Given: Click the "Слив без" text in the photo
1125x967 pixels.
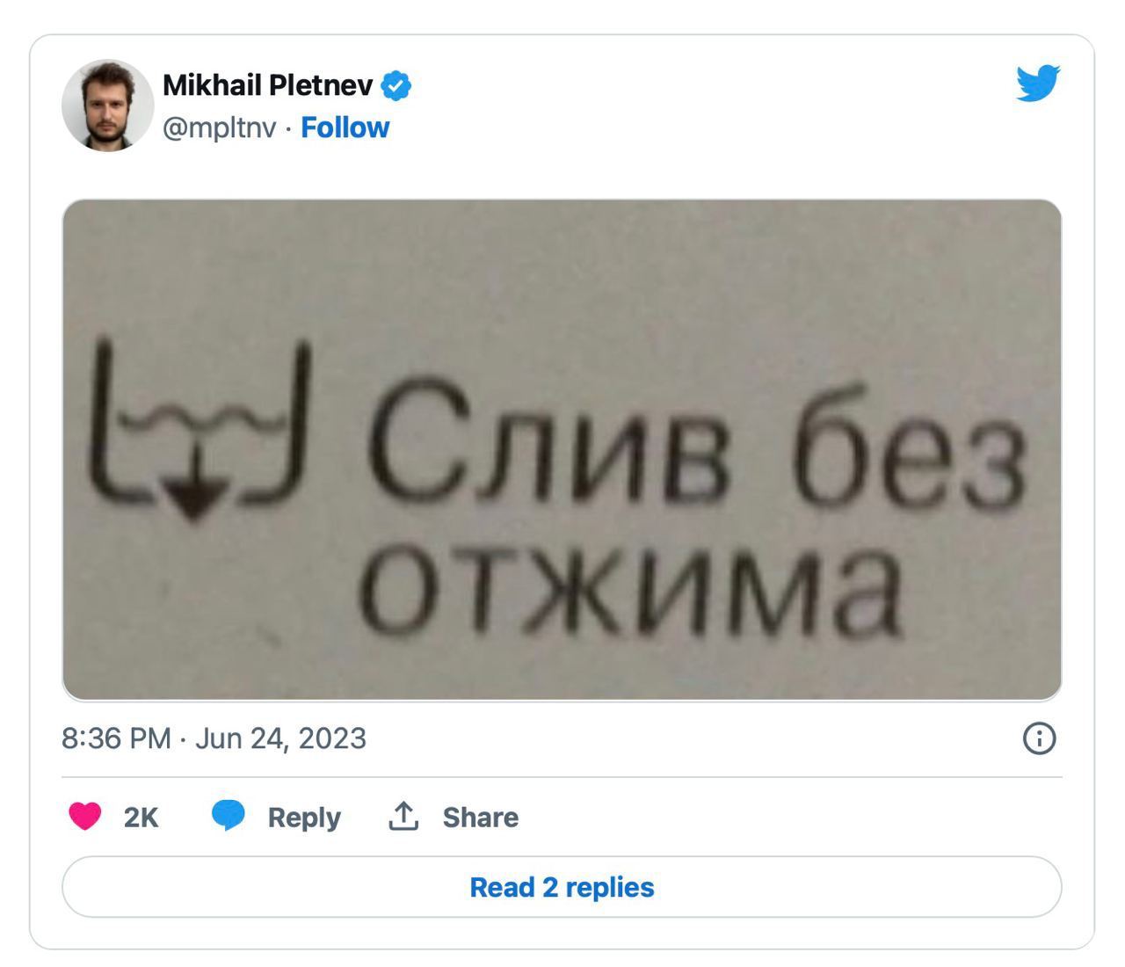Looking at the screenshot, I should tap(699, 453).
